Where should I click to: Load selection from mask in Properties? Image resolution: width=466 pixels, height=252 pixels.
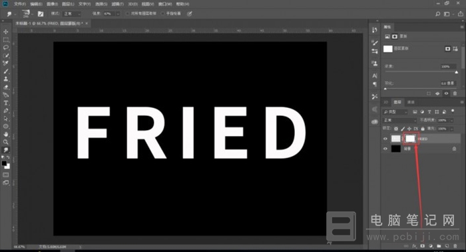coord(429,93)
